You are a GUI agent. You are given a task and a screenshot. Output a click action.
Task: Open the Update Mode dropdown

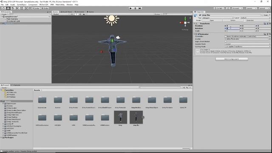(x=247, y=44)
